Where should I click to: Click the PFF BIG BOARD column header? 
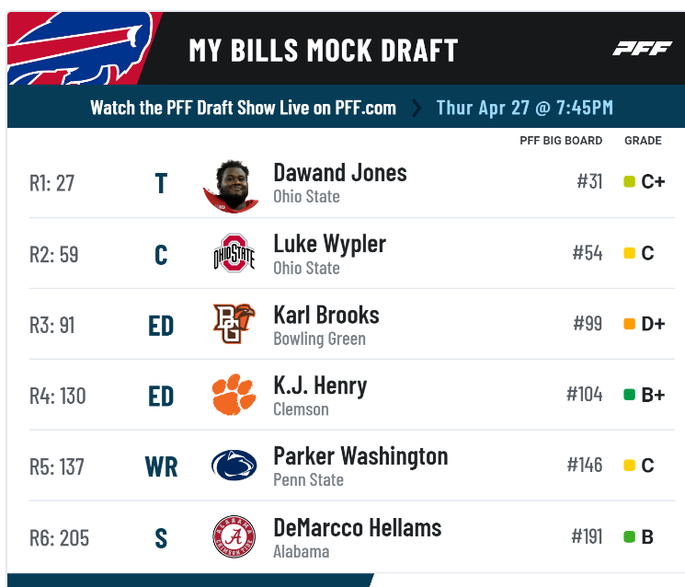click(x=561, y=141)
